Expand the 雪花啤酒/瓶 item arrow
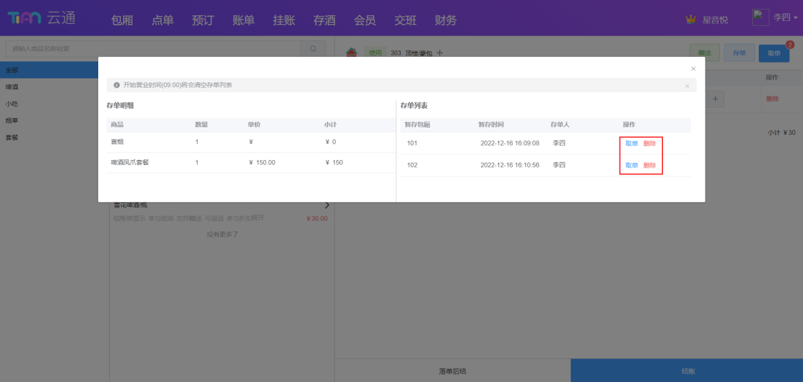The image size is (803, 382). 327,205
